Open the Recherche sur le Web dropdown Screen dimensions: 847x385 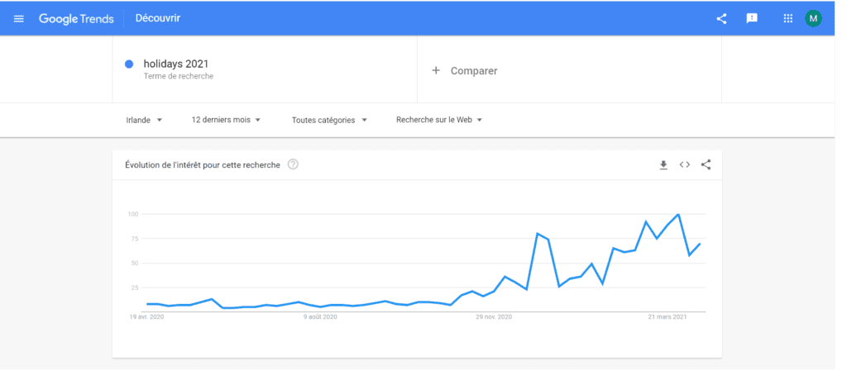pos(439,120)
